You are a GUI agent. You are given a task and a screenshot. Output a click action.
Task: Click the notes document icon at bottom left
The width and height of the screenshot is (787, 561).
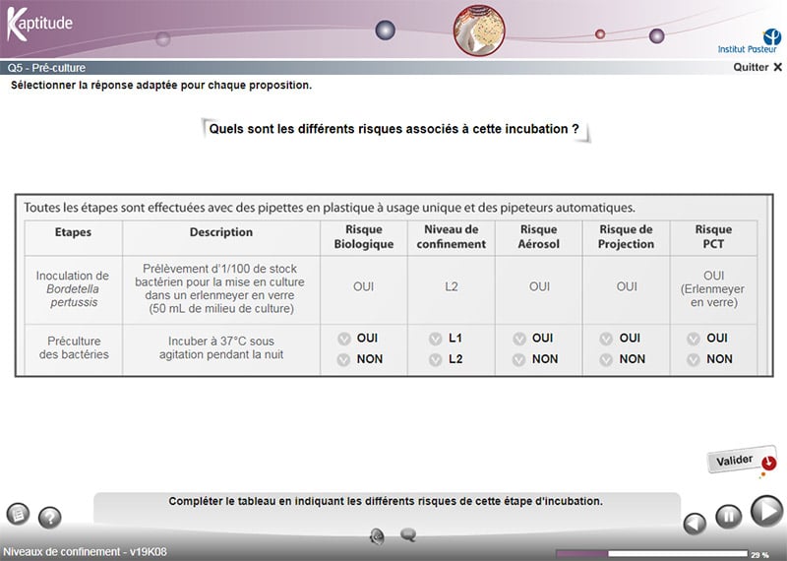click(x=18, y=514)
